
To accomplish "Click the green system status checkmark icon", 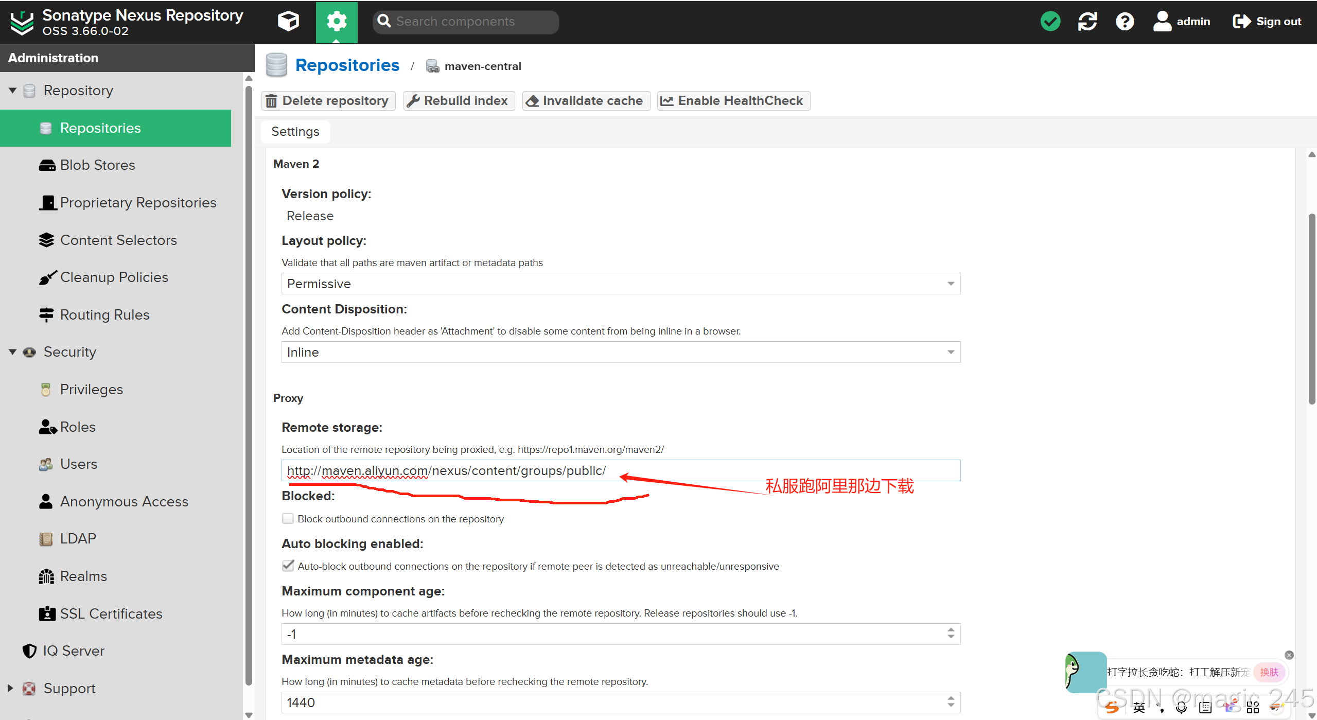I will pos(1050,22).
